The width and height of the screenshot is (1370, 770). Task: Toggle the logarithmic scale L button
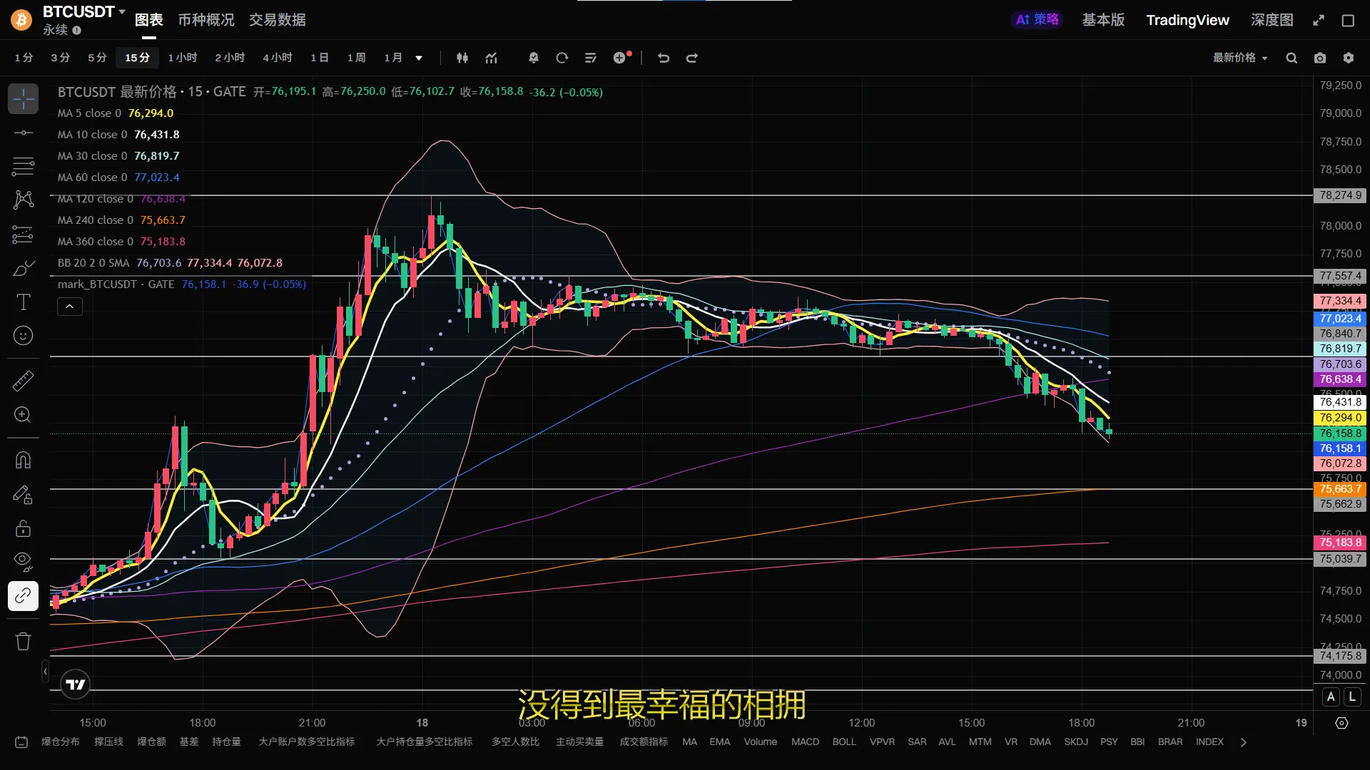point(1352,697)
